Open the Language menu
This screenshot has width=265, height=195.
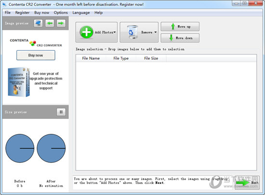[x=81, y=13]
